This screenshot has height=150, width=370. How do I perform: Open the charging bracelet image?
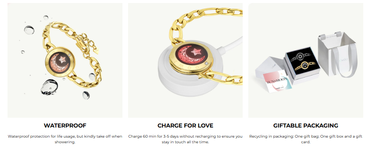(185, 60)
